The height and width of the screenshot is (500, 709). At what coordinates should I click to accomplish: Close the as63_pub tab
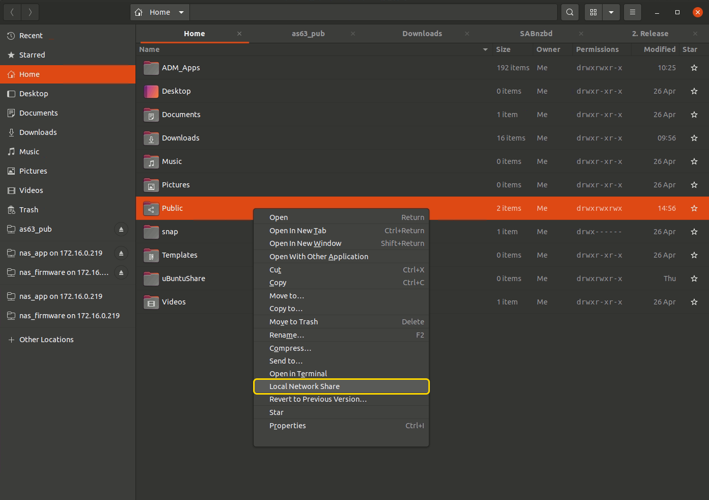click(x=353, y=34)
